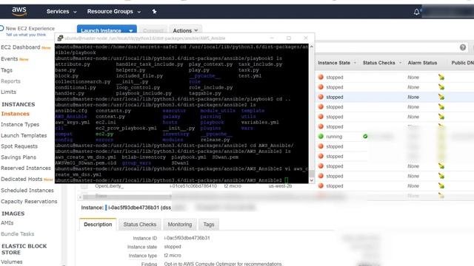
Task: Click the stopped state icon in the OpenLiberty_ row
Action: [321, 185]
